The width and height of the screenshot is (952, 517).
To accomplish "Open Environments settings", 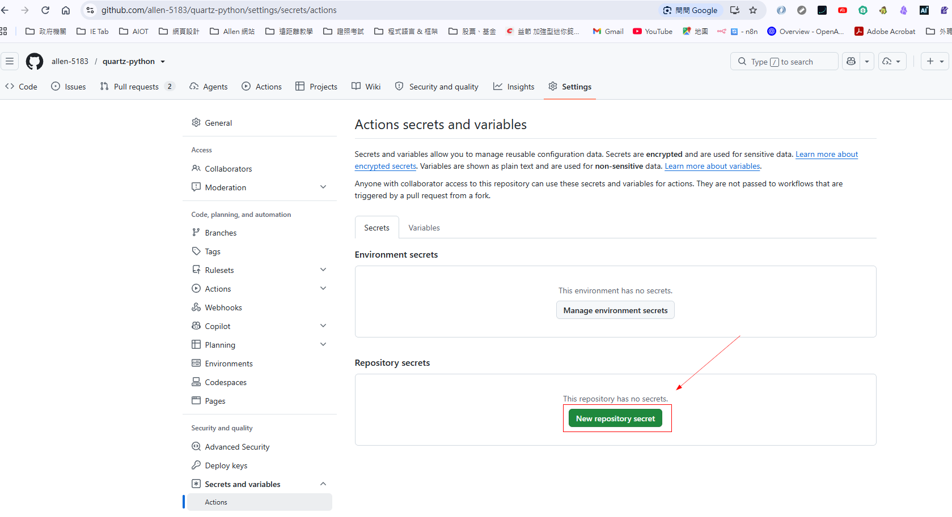I will click(260, 364).
